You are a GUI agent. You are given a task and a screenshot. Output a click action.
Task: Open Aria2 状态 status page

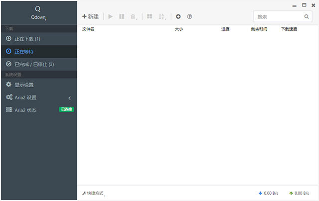pos(25,110)
